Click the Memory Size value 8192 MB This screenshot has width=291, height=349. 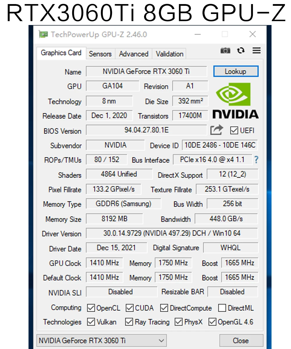click(x=114, y=219)
